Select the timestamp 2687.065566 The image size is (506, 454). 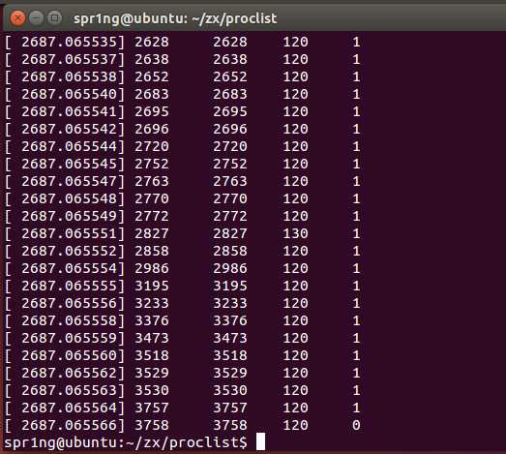(x=69, y=426)
